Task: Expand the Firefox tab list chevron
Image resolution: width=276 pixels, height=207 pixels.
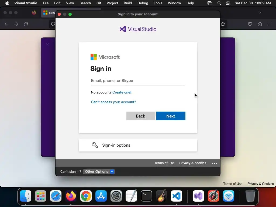Action: 260,13
